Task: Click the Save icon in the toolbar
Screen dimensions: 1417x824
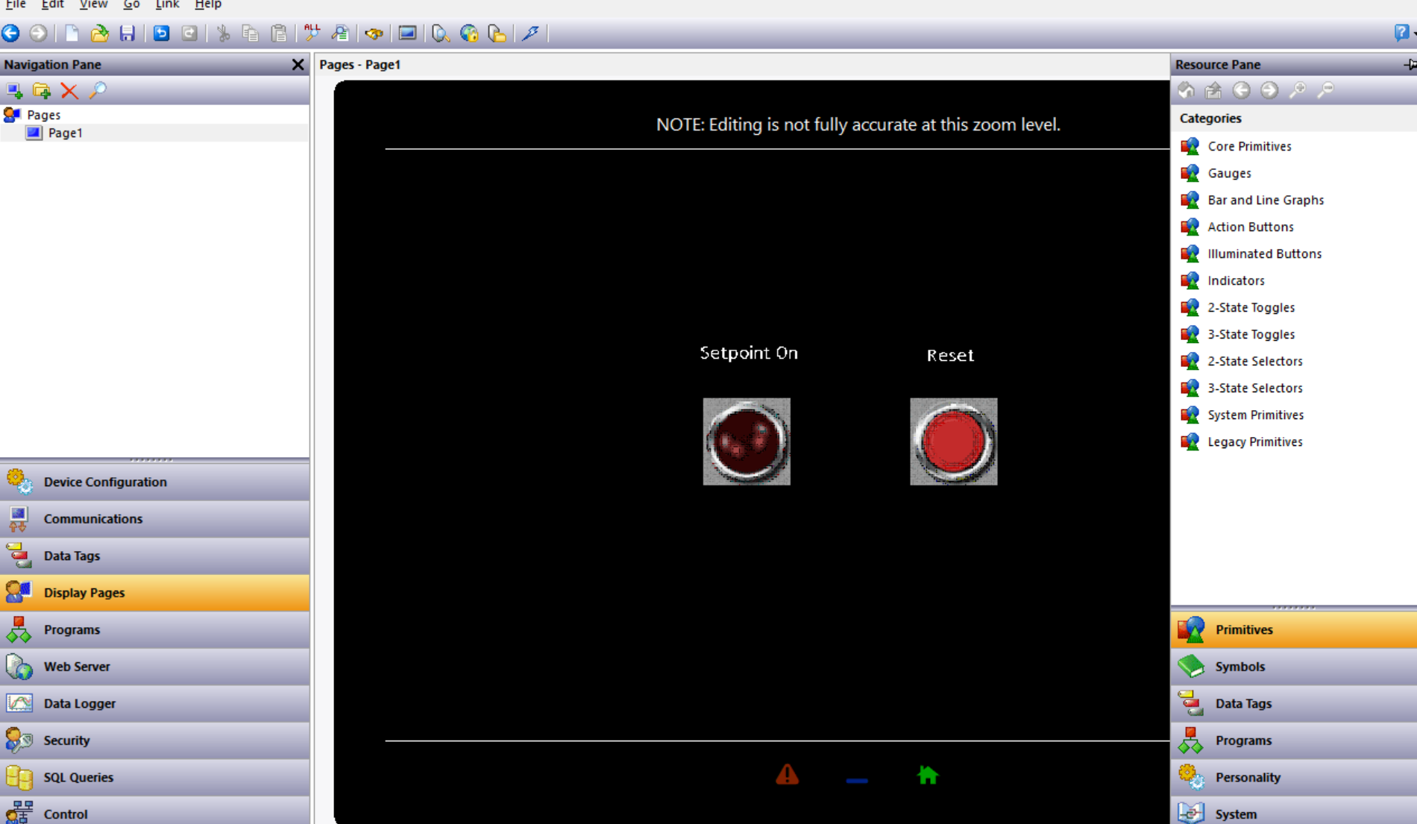Action: tap(128, 34)
